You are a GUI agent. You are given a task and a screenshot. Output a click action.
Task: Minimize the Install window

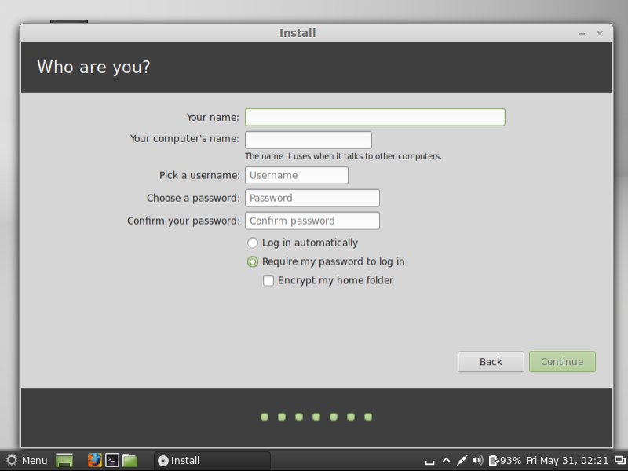point(582,34)
